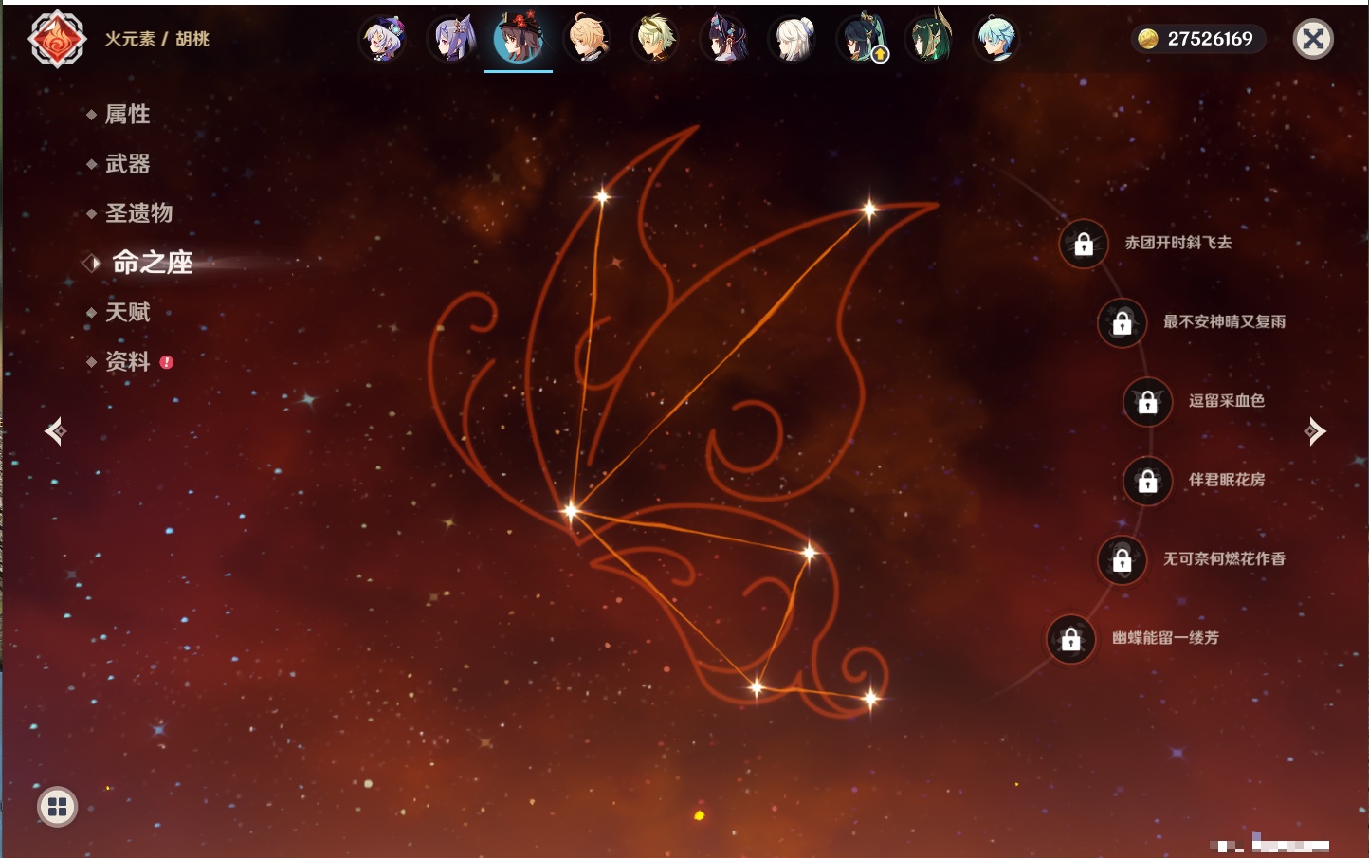Open the locked node beside 无可奈何燃花作香
Viewport: 1369px width, 858px height.
tap(1123, 560)
